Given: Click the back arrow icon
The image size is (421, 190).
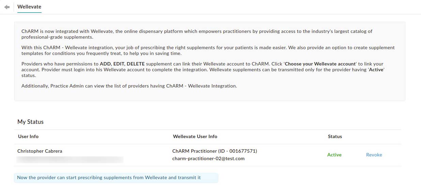Looking at the screenshot, I should click(x=7, y=7).
